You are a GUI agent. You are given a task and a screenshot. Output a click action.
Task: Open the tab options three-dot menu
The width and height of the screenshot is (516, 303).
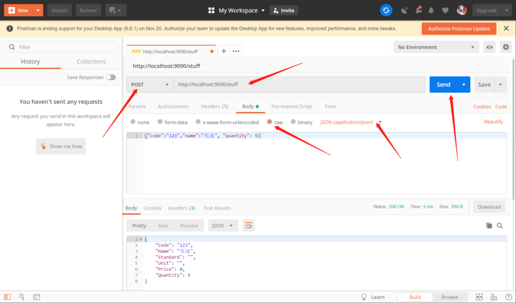(236, 51)
